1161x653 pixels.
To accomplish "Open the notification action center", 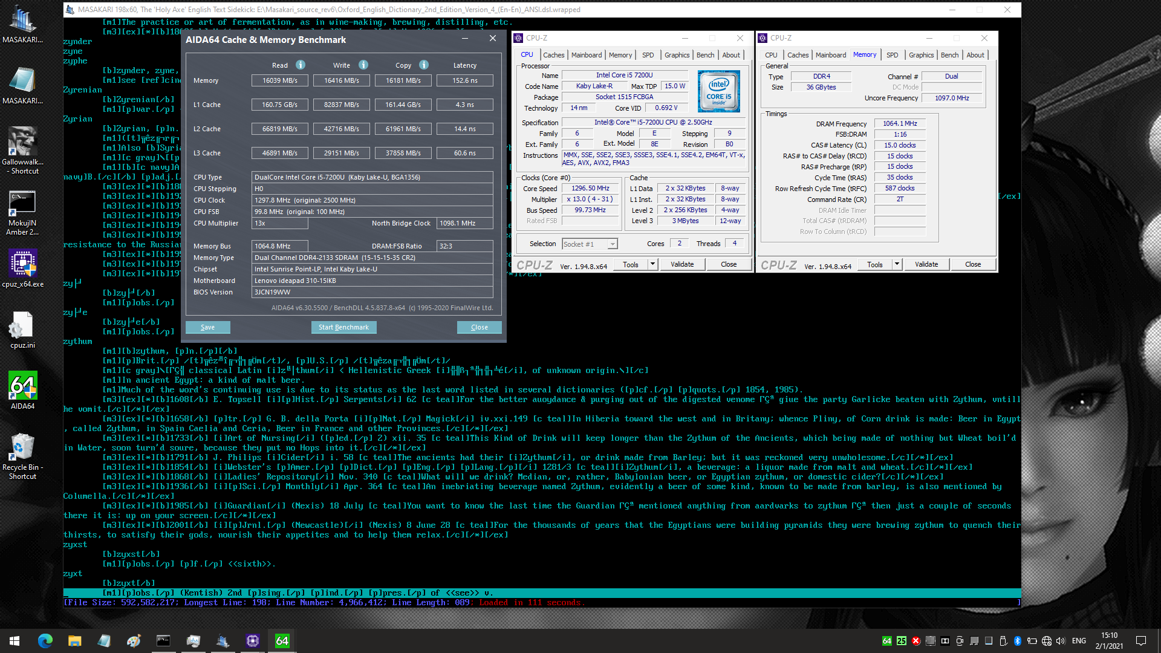I will (x=1141, y=641).
